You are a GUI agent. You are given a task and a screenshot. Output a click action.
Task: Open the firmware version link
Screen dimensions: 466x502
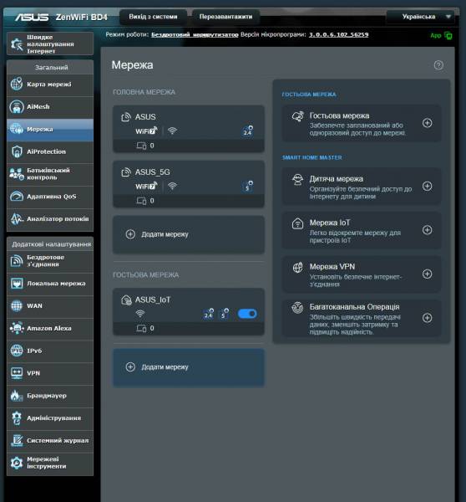(338, 34)
